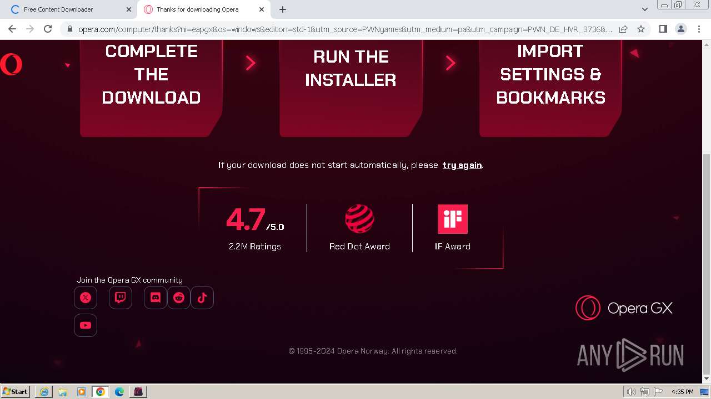Open Microsoft Edge from taskbar
The height and width of the screenshot is (399, 711).
click(119, 392)
